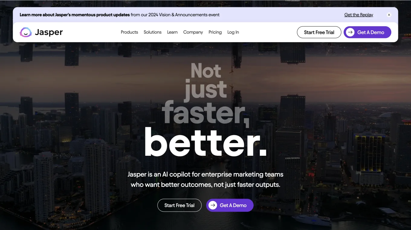This screenshot has height=230, width=411.
Task: Go to the Pricing page
Action: [x=215, y=32]
